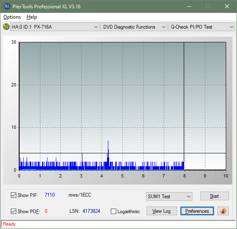
Task: Open the Options menu
Action: coord(12,17)
